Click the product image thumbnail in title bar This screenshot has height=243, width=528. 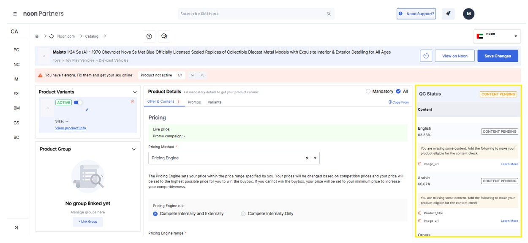[44, 56]
